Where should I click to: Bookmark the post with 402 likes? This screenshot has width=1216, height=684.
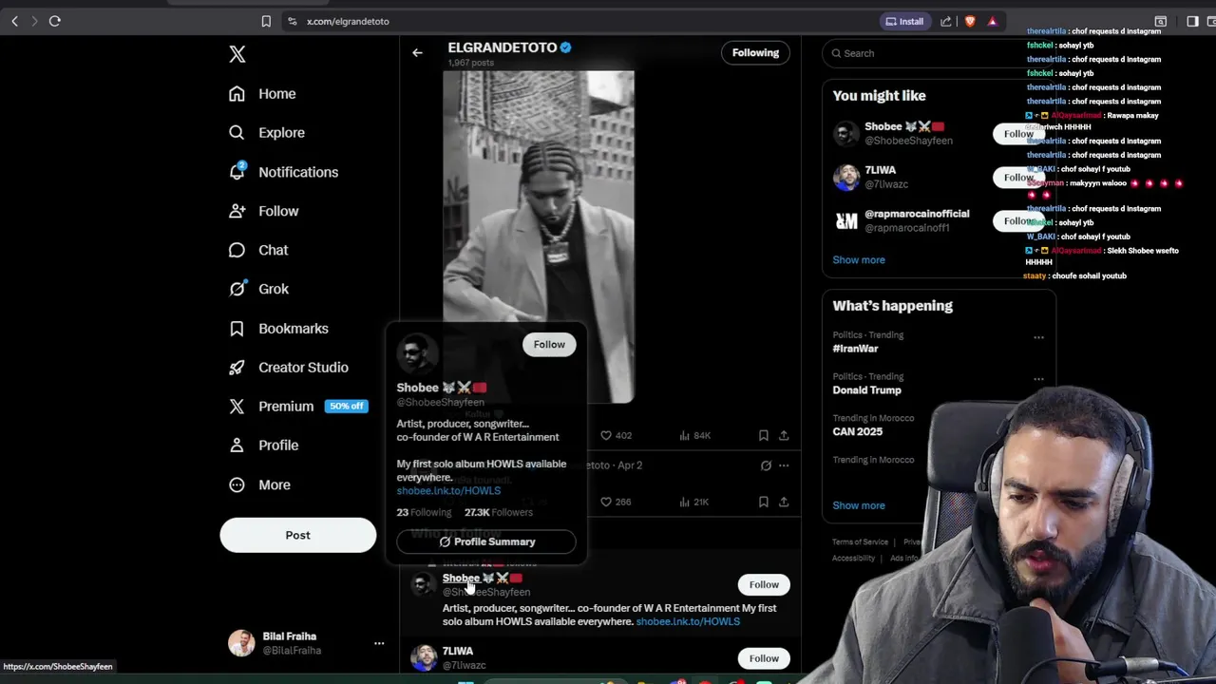point(763,435)
